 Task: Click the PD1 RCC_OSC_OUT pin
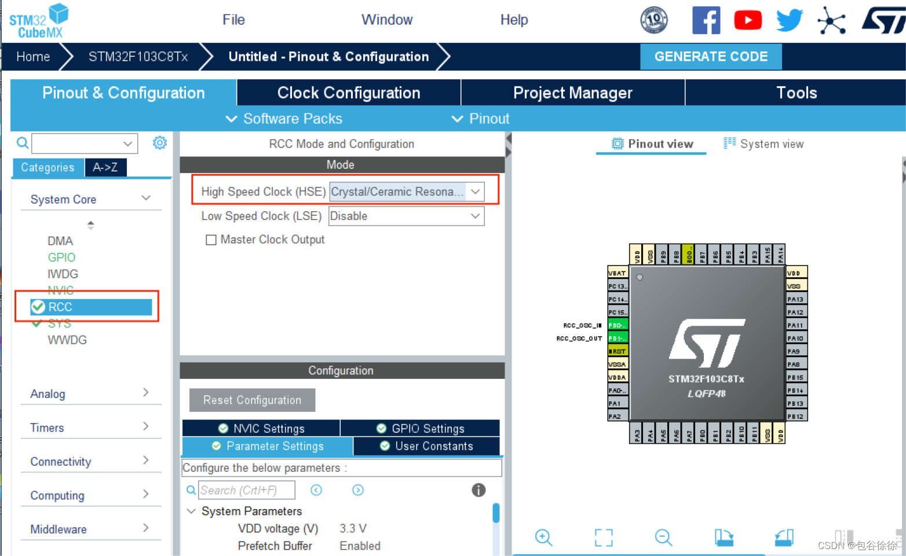(x=618, y=338)
